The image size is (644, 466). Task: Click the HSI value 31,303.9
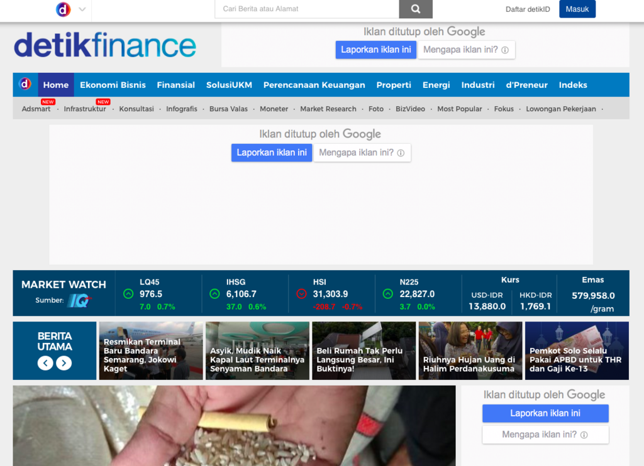pyautogui.click(x=330, y=294)
